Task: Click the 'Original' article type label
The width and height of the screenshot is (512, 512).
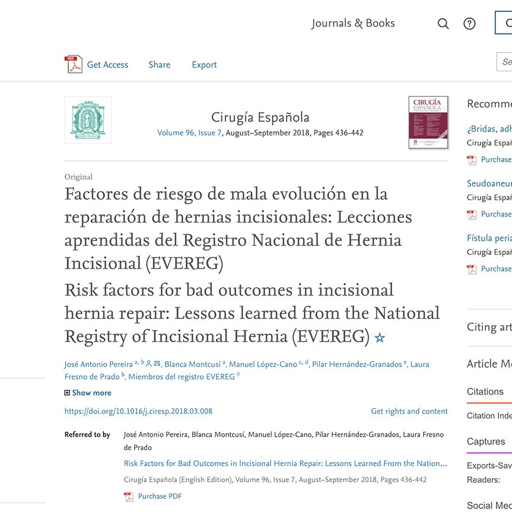Action: click(x=78, y=177)
